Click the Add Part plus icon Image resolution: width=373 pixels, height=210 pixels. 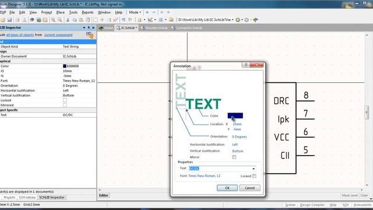coord(147,12)
